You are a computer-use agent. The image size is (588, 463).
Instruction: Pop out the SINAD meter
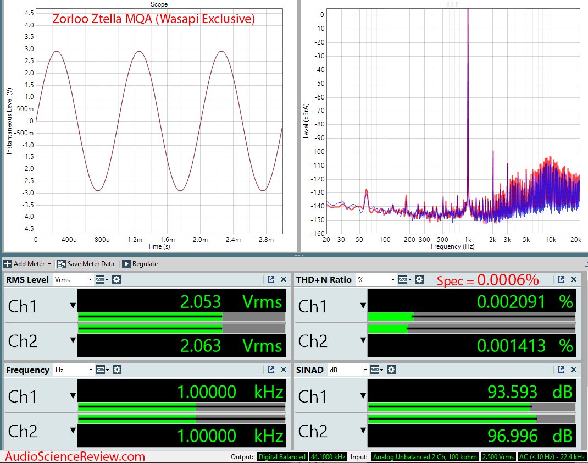pos(561,370)
